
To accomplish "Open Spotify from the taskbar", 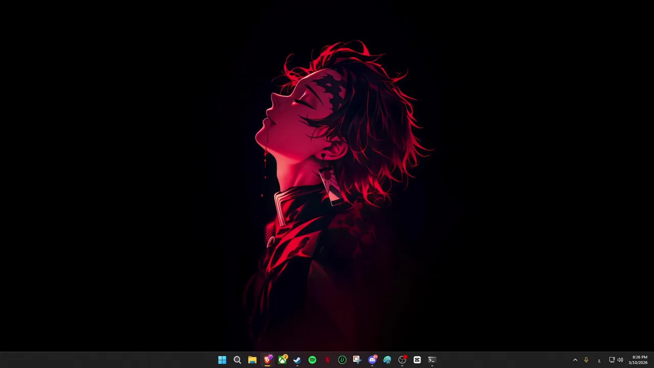I will tap(312, 360).
